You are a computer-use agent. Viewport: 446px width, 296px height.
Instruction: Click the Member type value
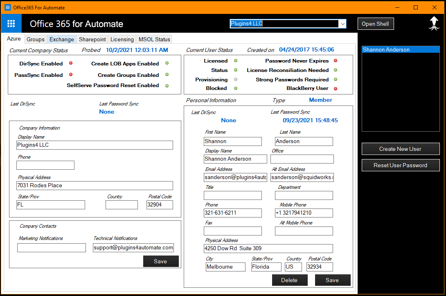(x=320, y=100)
